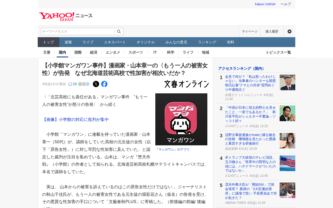The width and height of the screenshot is (333, 208).
Task: Open the comment bubble icon with 28
Action: tap(73, 84)
